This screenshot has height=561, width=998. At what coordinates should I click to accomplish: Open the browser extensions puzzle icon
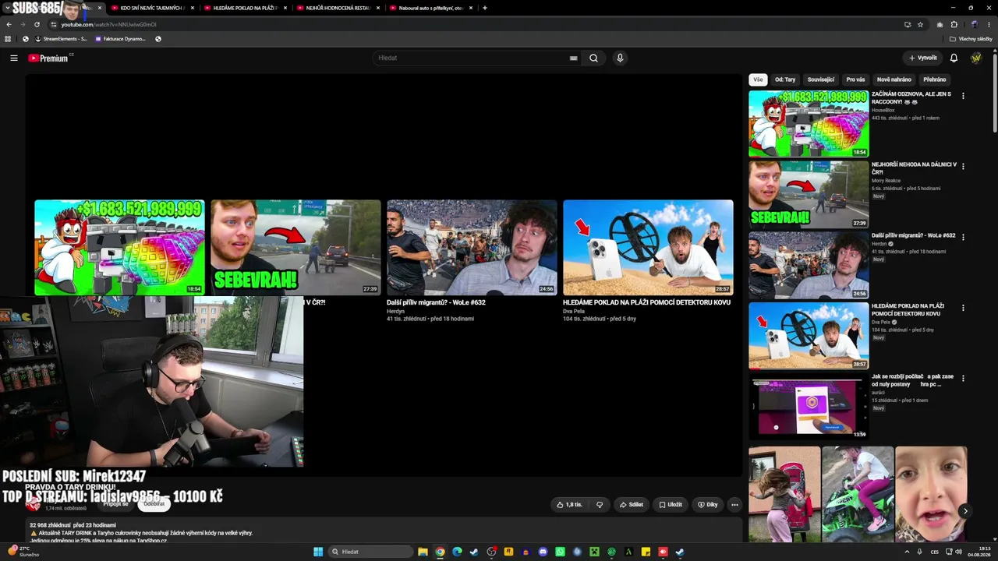[x=954, y=24]
